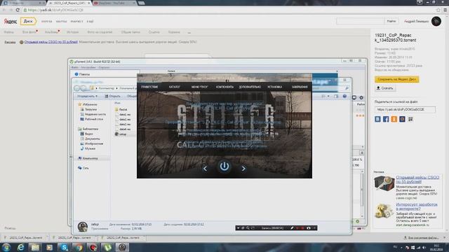Image resolution: width=449 pixels, height=252 pixels.
Task: Select Desktop in Explorer Favorites
Action: pyautogui.click(x=92, y=119)
